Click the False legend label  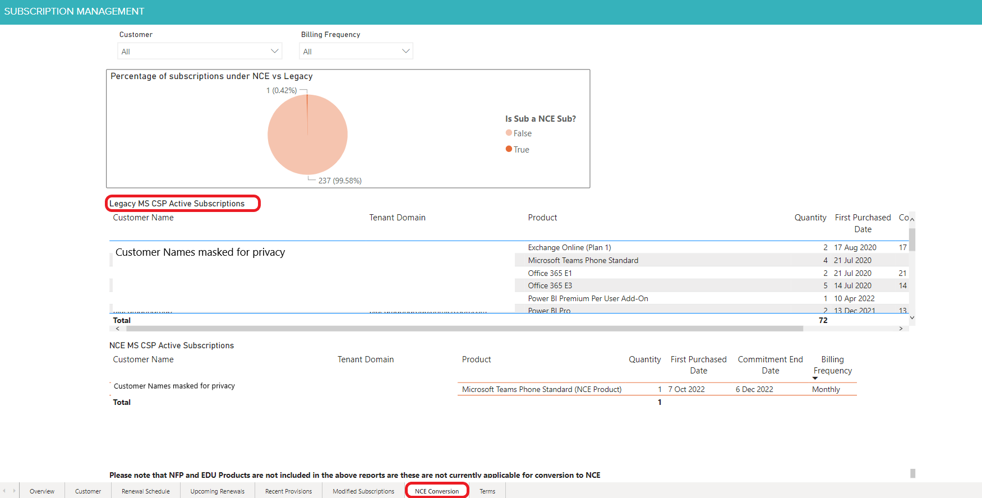click(x=523, y=133)
